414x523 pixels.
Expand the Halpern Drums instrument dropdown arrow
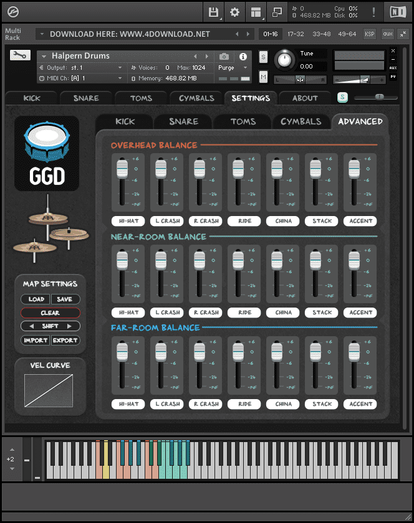[x=44, y=57]
